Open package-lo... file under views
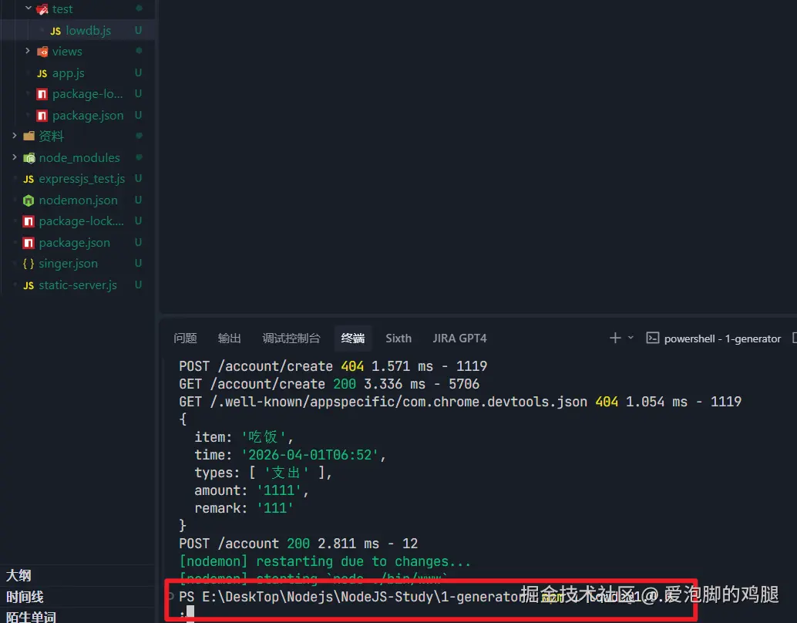797x623 pixels. pos(87,94)
